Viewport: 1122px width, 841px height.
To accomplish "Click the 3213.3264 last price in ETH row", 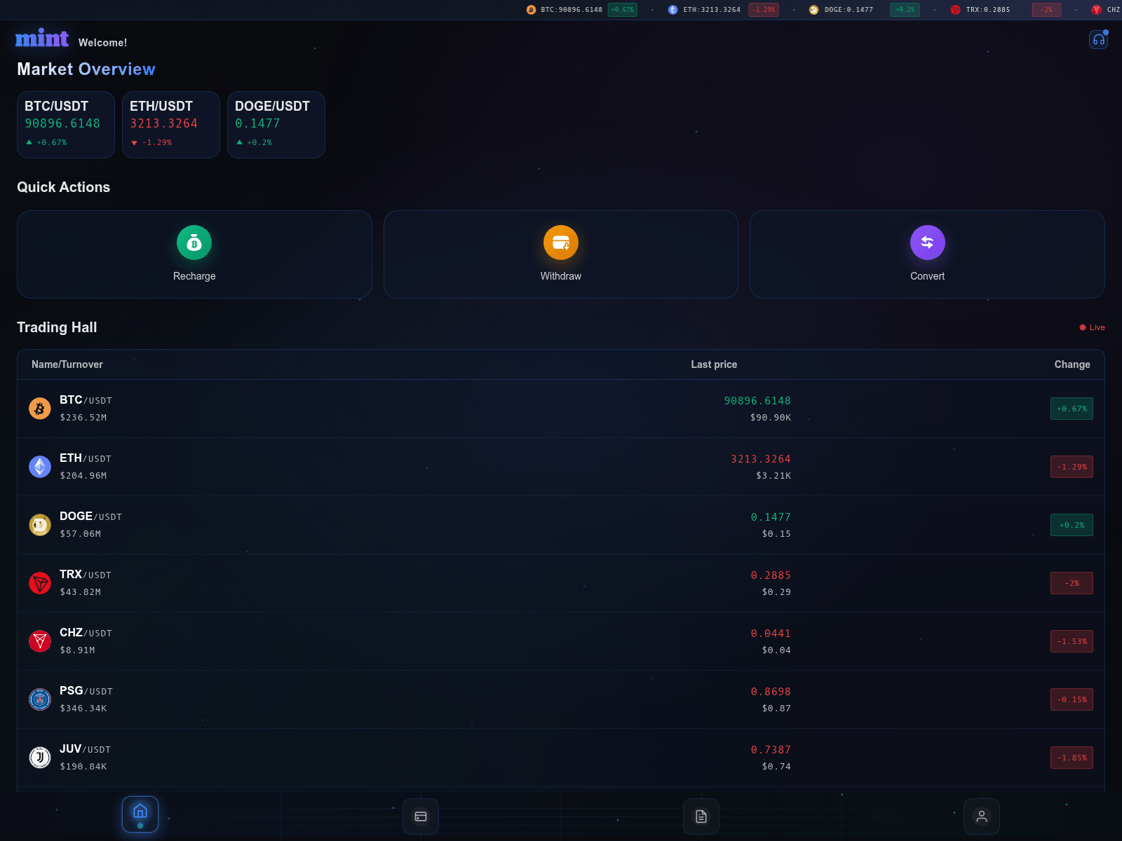I will [761, 459].
